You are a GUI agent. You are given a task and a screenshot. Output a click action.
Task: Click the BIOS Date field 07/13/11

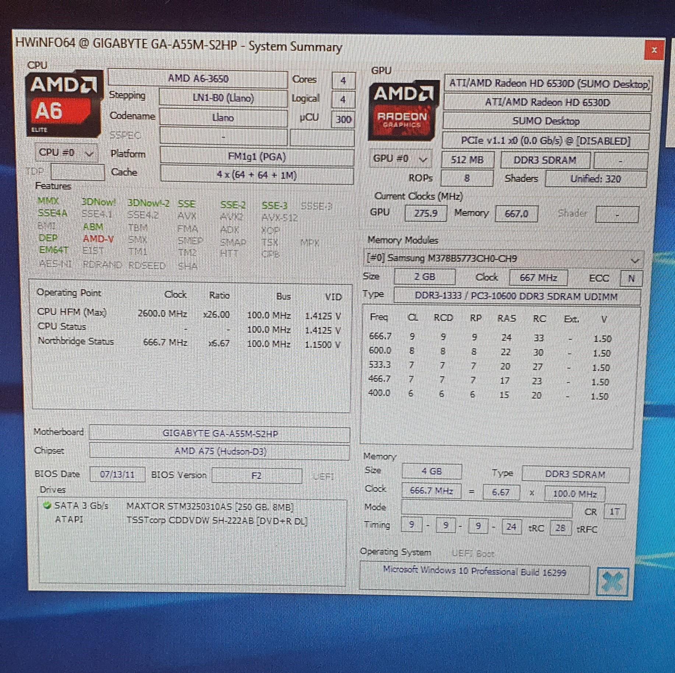point(117,474)
